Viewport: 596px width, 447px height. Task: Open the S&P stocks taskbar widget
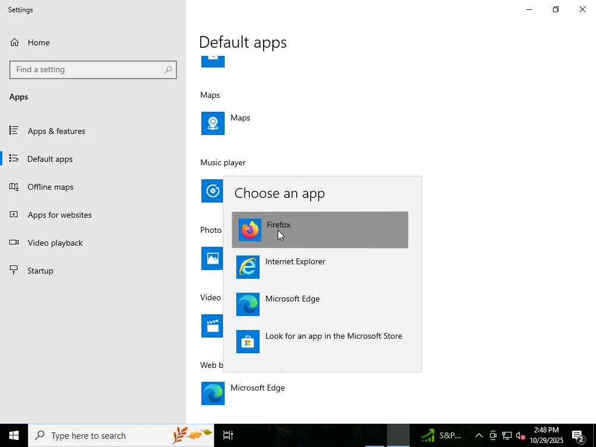point(440,435)
